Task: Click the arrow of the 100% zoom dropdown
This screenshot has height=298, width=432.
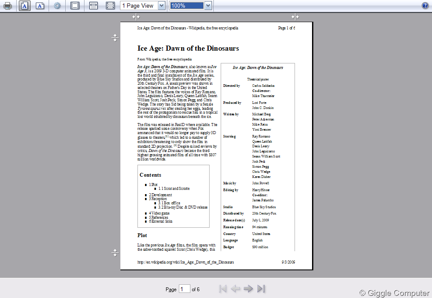Action: (x=208, y=6)
